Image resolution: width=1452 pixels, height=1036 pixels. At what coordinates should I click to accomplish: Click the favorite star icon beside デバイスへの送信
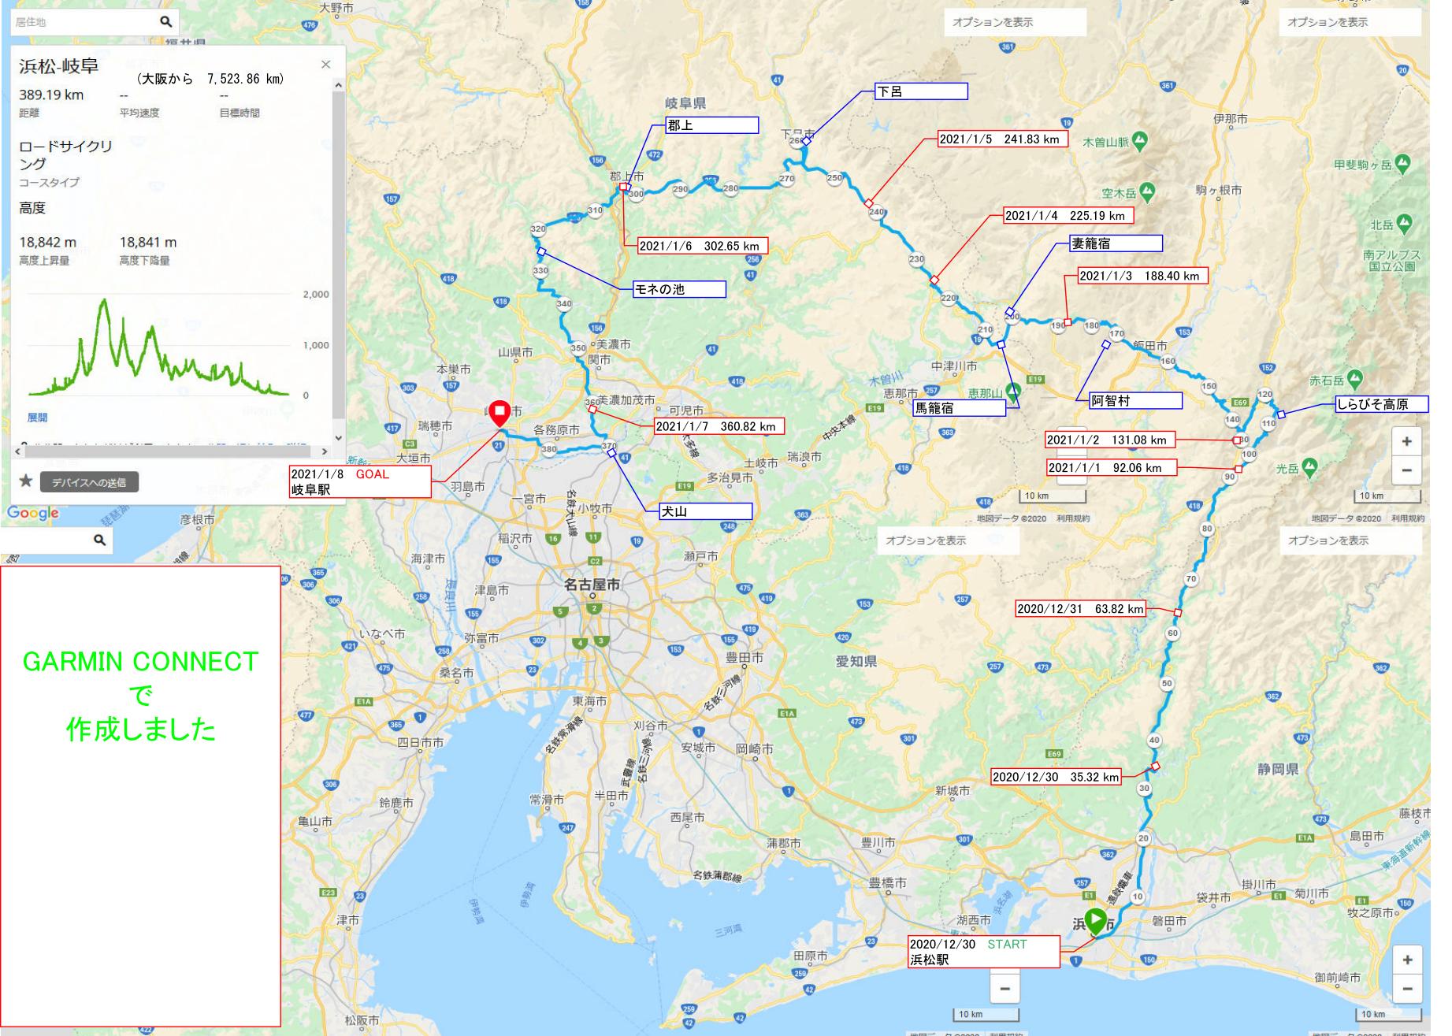coord(25,481)
